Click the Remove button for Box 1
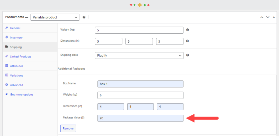This screenshot has width=279, height=136. (x=68, y=128)
